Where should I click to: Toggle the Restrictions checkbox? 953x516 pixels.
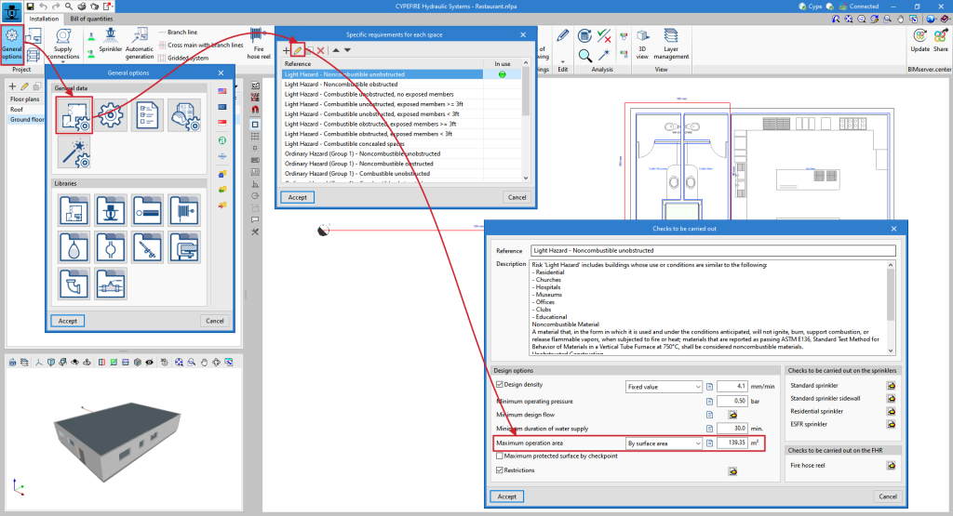tap(500, 470)
